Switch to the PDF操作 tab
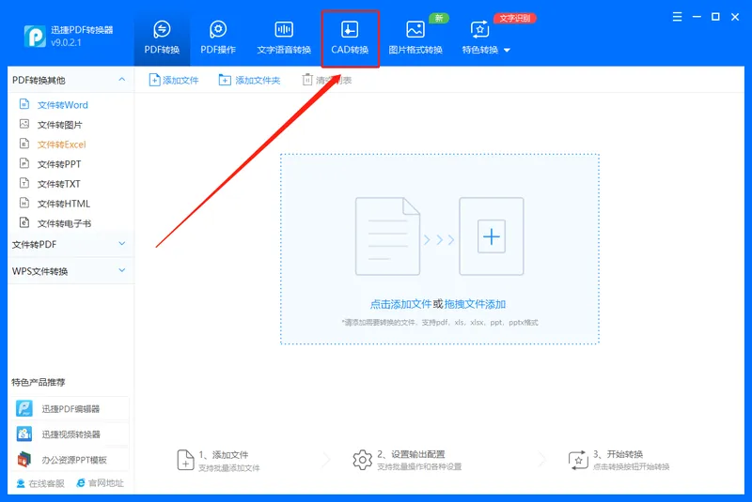 click(x=218, y=38)
